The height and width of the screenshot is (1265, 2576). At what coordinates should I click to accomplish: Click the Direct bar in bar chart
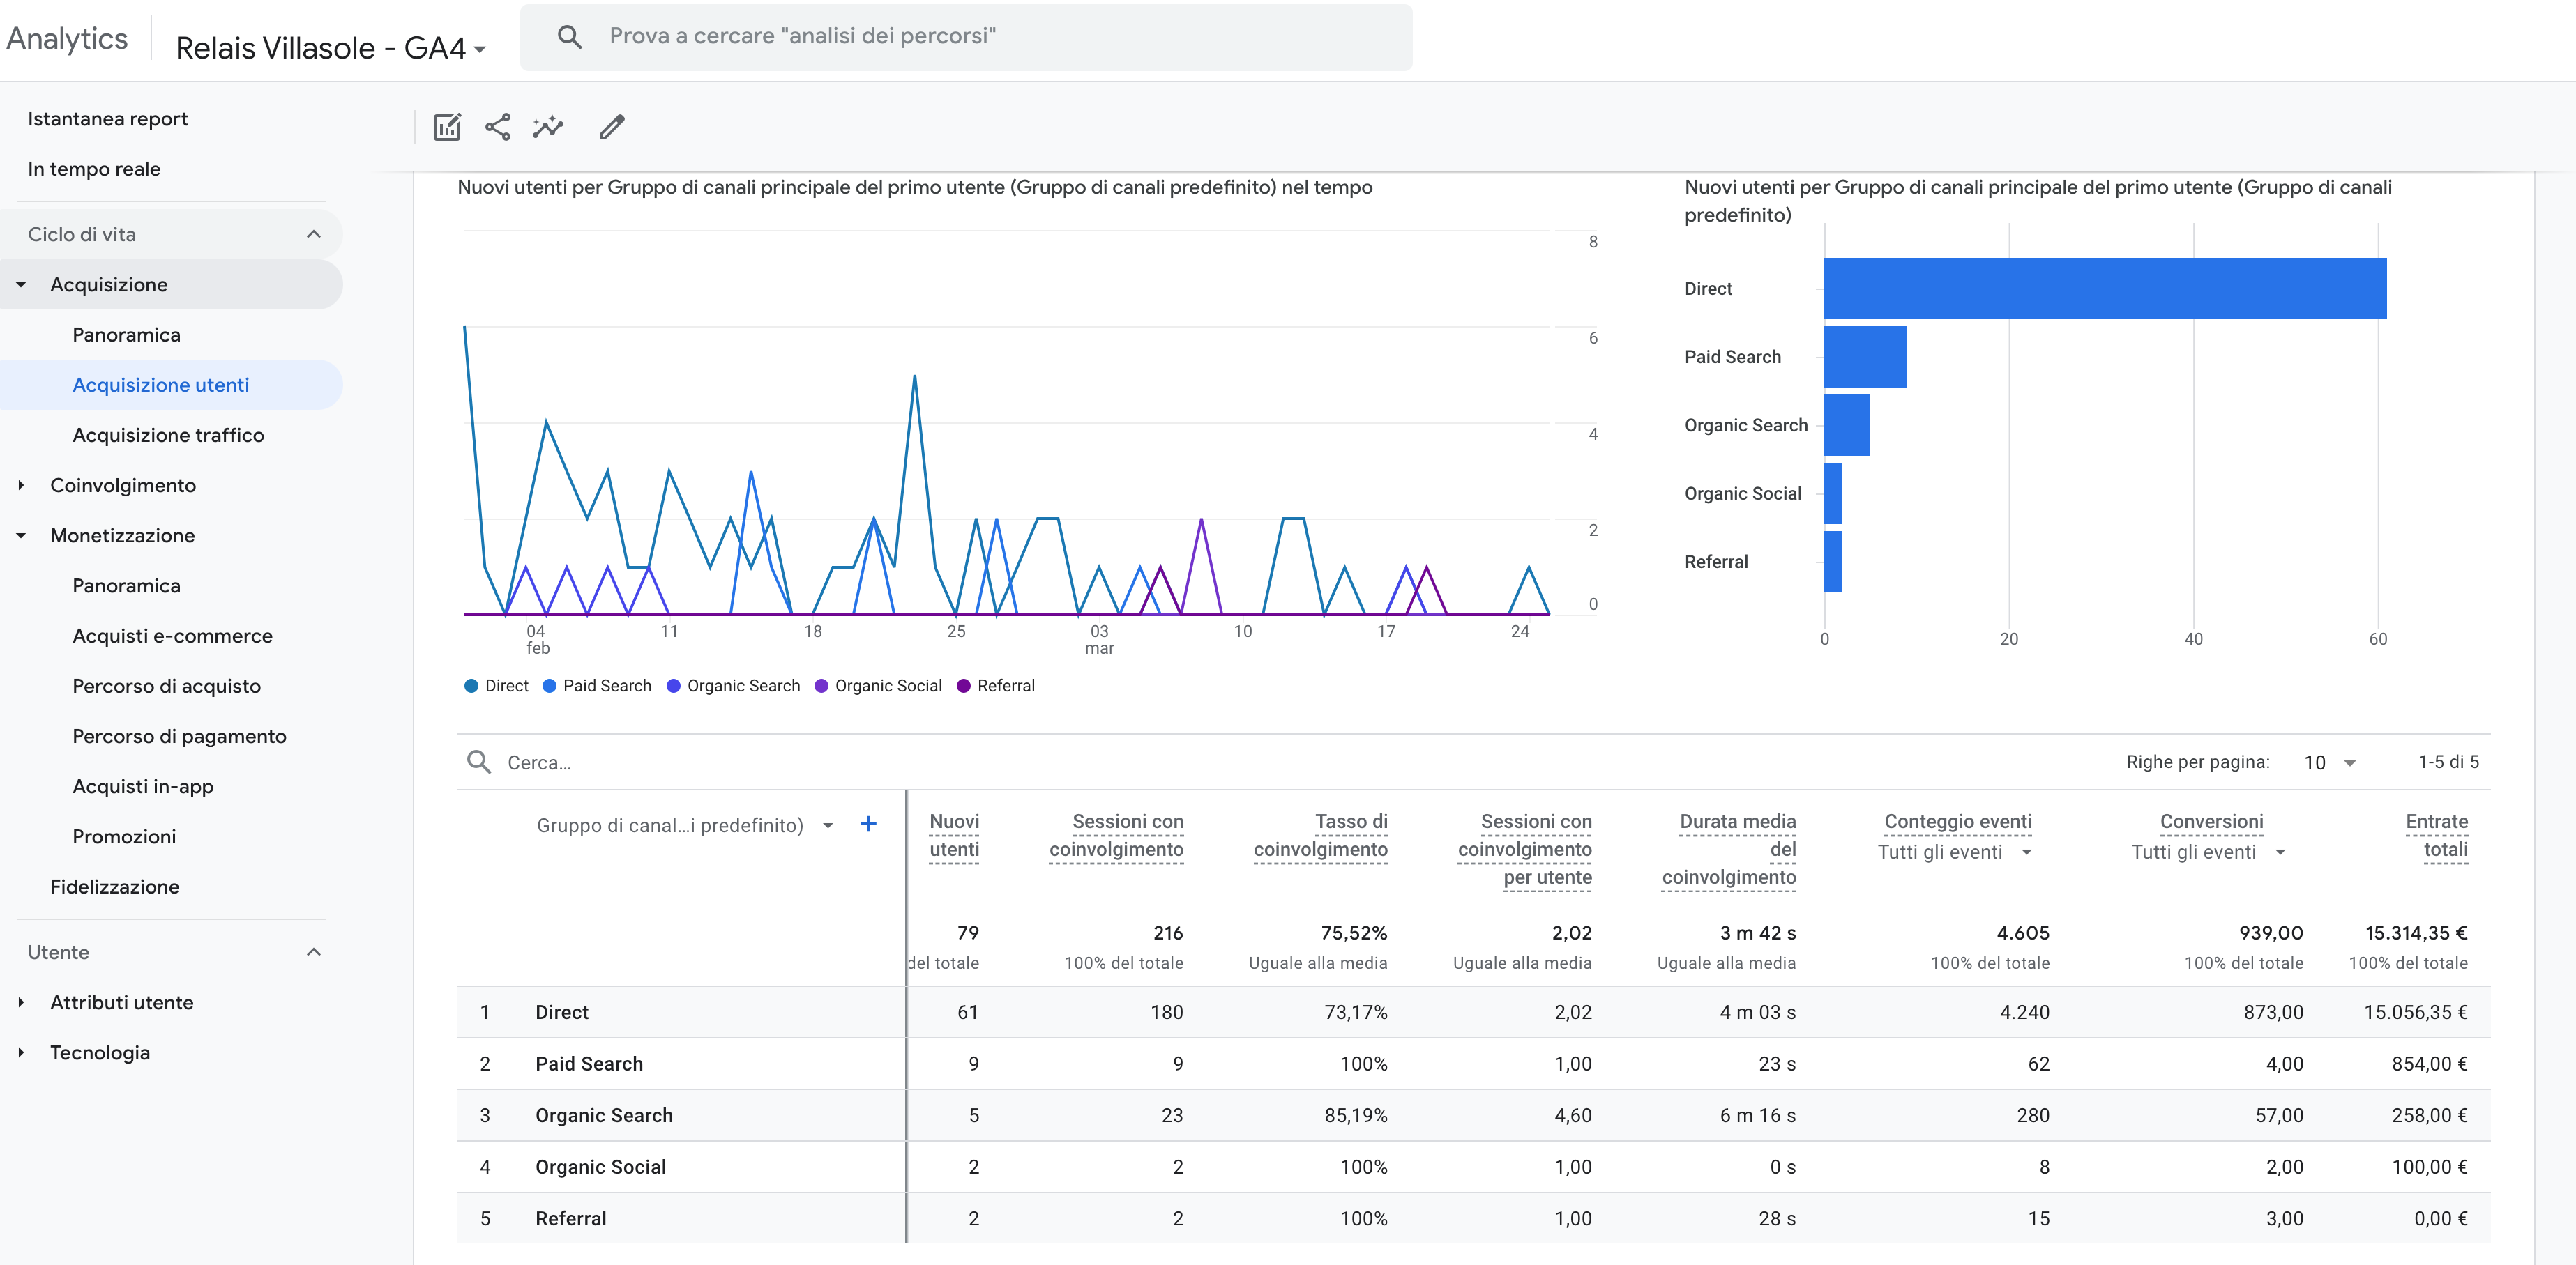pyautogui.click(x=2104, y=289)
